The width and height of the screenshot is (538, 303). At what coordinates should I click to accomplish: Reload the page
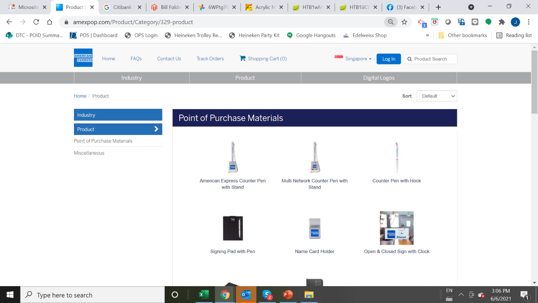(36, 22)
